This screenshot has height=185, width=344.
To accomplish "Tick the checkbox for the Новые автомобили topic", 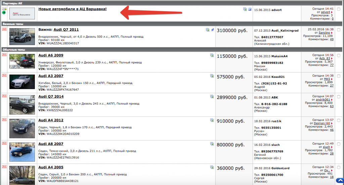I will coord(339,9).
